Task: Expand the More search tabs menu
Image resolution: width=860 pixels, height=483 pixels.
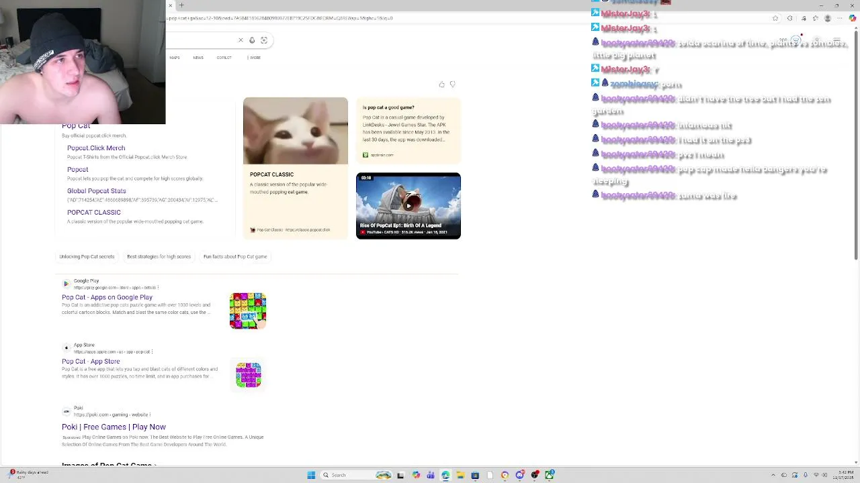Action: [x=254, y=58]
